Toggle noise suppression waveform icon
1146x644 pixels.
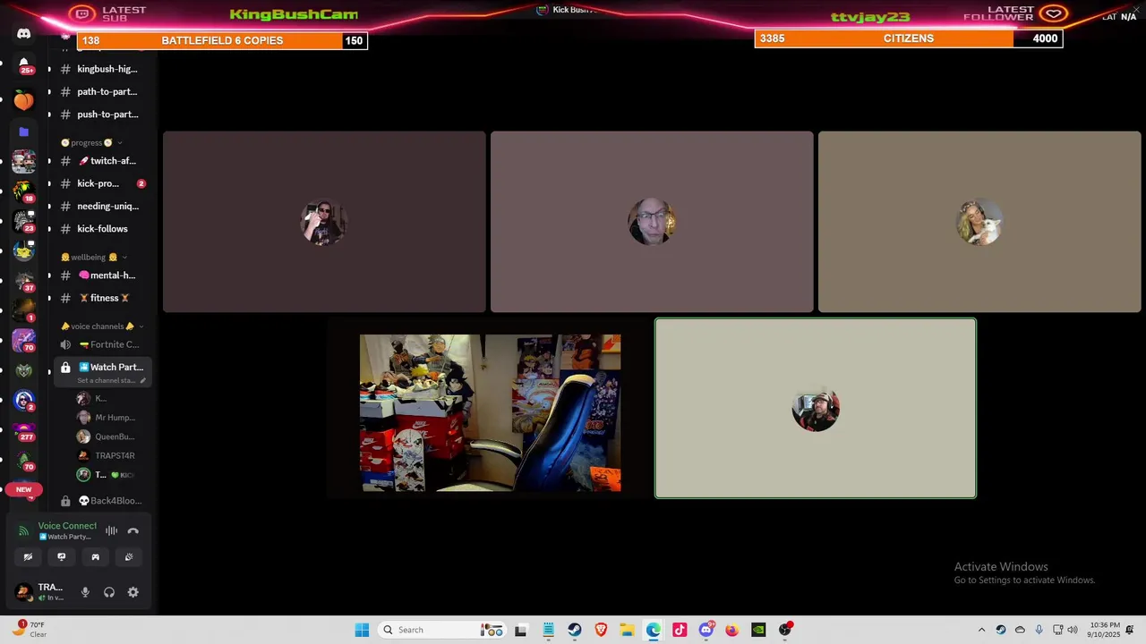pyautogui.click(x=111, y=530)
